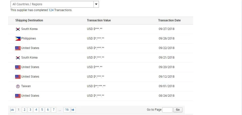Click the United States flag dated 08/24/2018
242x115 pixels.
[x=18, y=96]
